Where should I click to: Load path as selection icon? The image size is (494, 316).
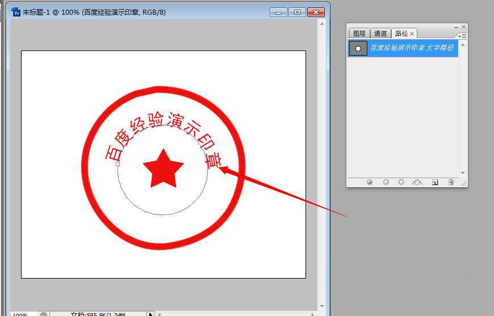coord(401,182)
